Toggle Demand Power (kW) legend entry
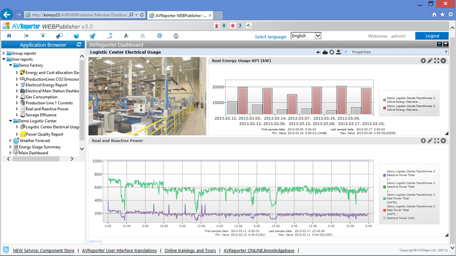This screenshot has width=456, height=256. tap(401, 218)
